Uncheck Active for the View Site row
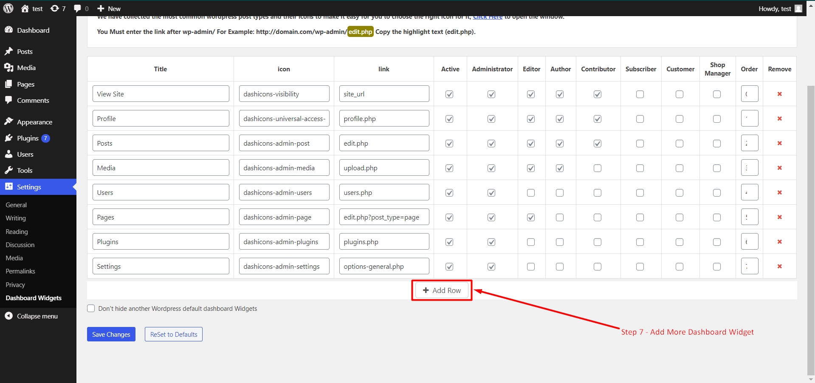The width and height of the screenshot is (815, 383). tap(449, 94)
